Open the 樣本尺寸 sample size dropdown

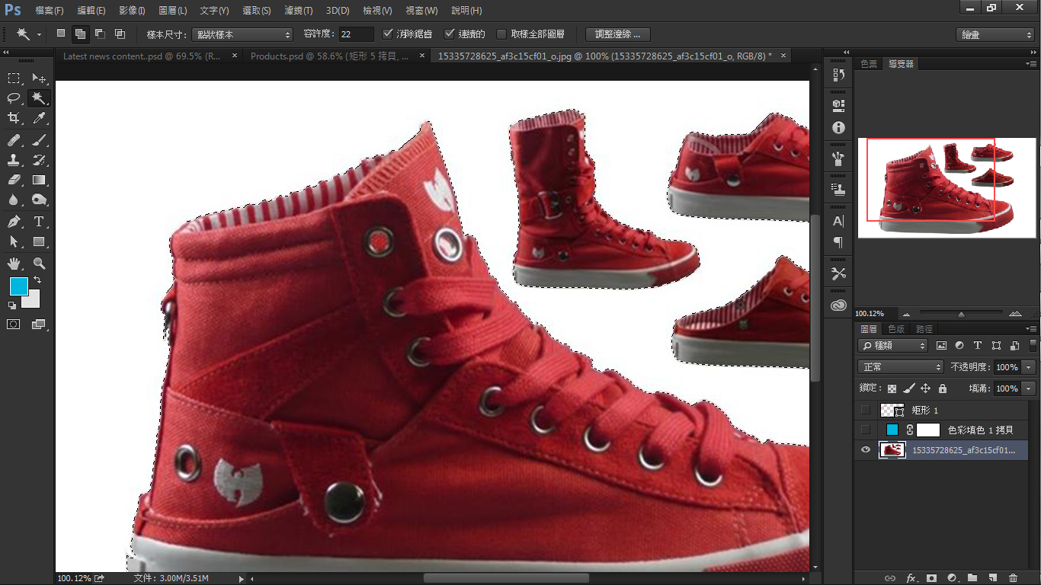point(242,34)
